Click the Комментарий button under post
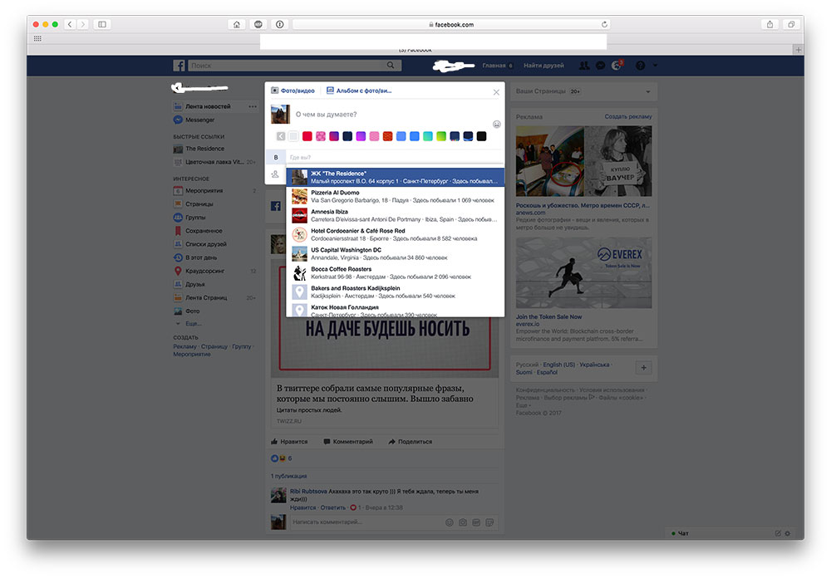 pyautogui.click(x=348, y=441)
